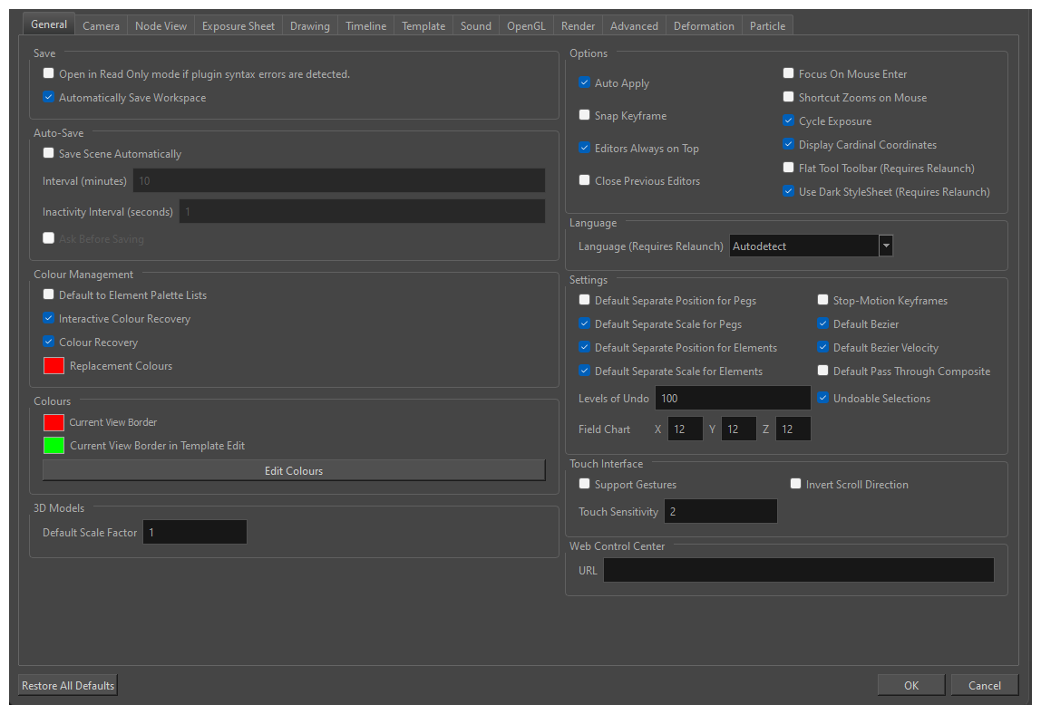Disable Automatically Save Workspace

(x=48, y=97)
